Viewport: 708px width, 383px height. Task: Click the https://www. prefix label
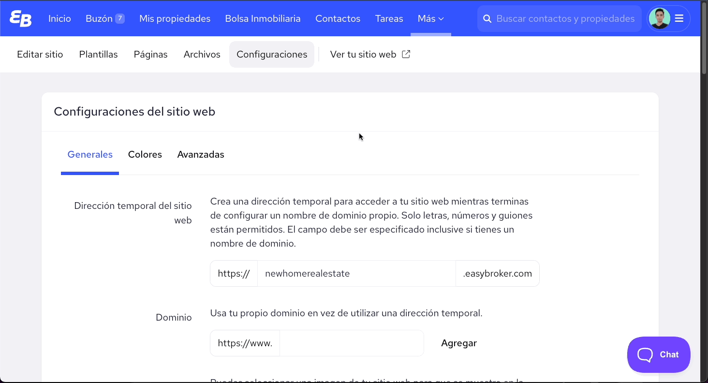245,343
